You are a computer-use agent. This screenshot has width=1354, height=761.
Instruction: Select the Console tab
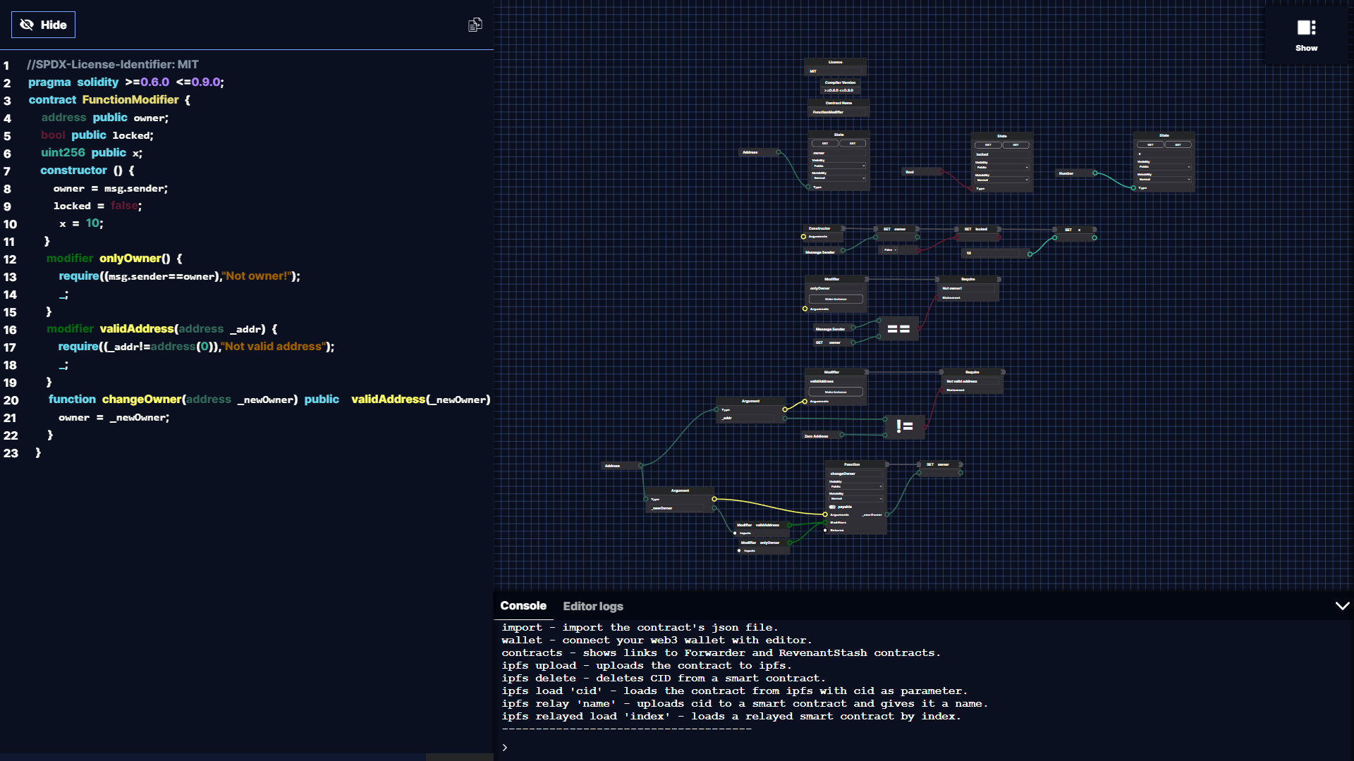click(523, 606)
